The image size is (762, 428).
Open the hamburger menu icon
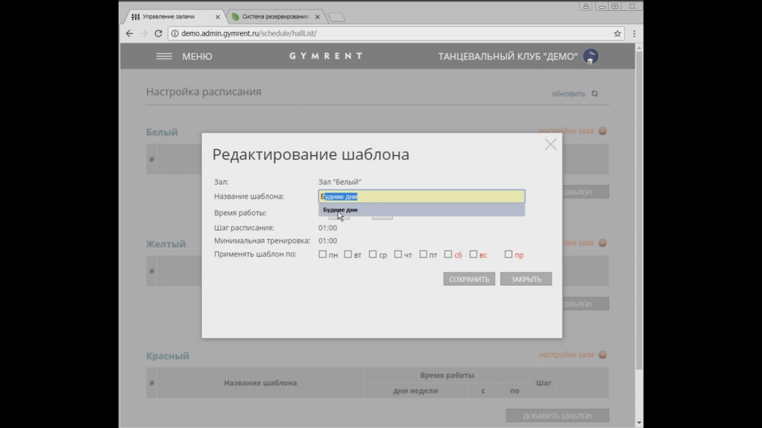(164, 56)
